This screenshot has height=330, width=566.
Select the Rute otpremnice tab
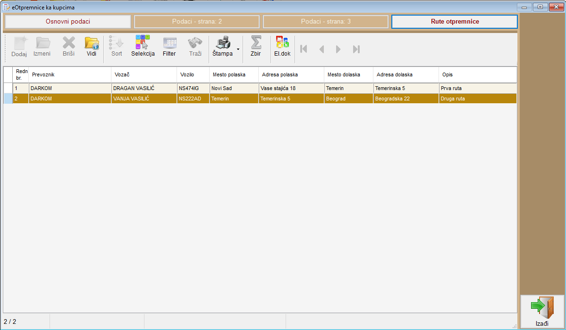click(455, 22)
